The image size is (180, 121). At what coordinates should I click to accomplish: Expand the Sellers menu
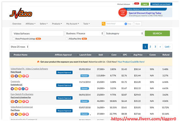(44, 24)
